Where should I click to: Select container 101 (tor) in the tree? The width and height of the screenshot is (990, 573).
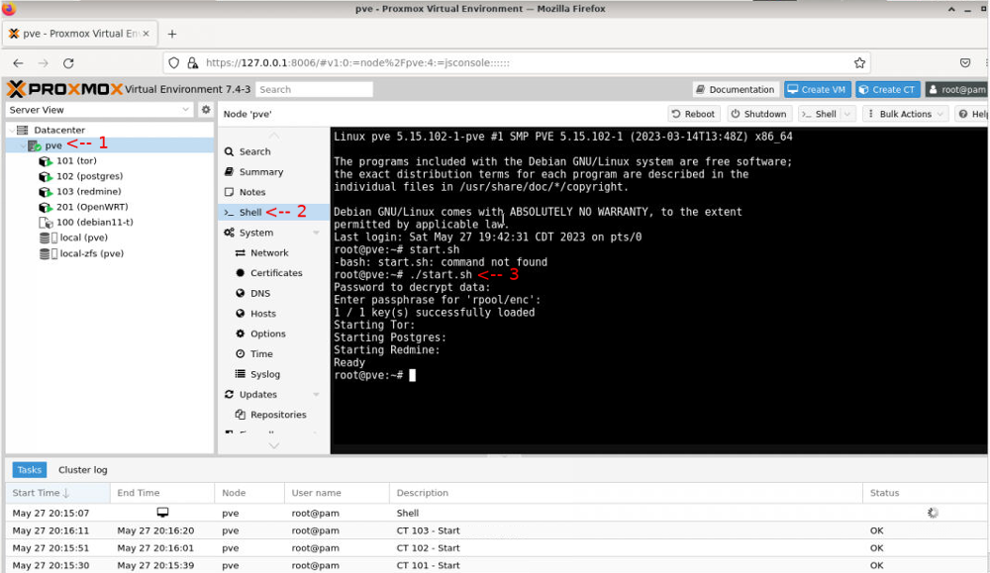(76, 160)
